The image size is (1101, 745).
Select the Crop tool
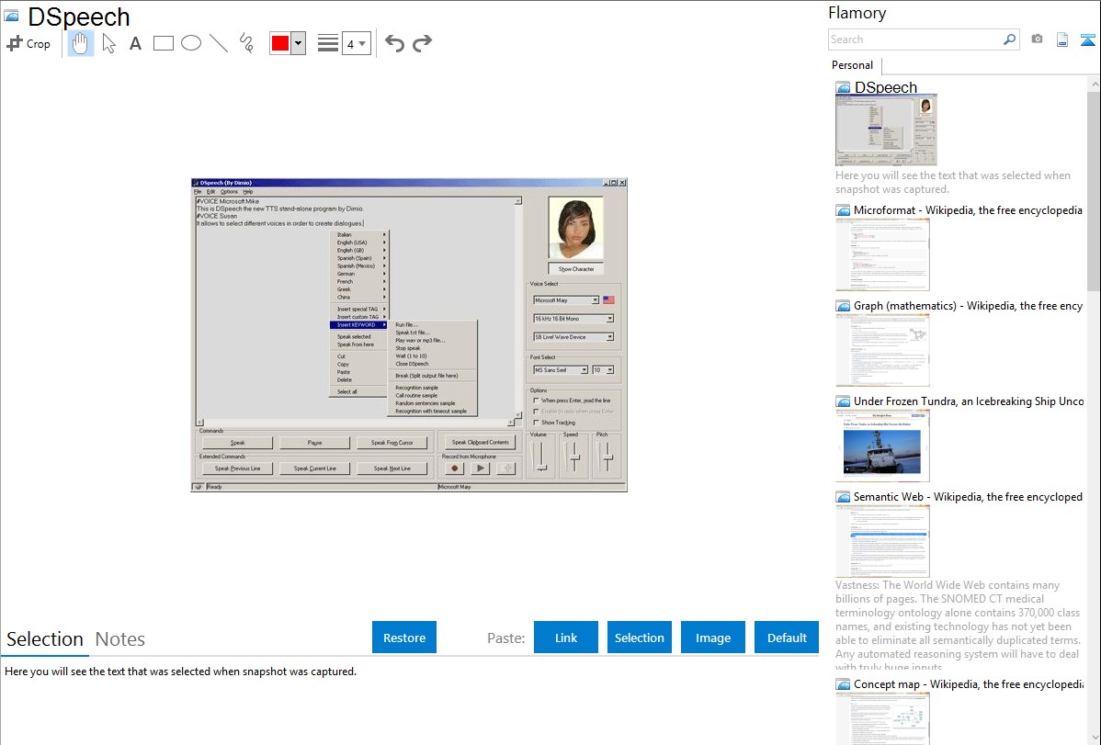tap(28, 43)
